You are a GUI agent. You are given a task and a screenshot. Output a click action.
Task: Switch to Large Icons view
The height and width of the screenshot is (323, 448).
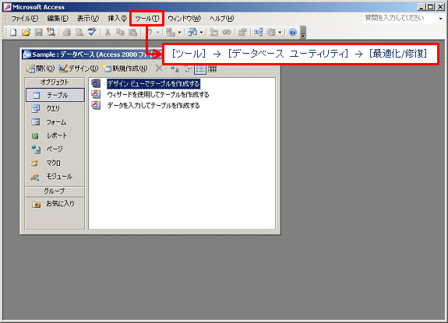pyautogui.click(x=175, y=68)
